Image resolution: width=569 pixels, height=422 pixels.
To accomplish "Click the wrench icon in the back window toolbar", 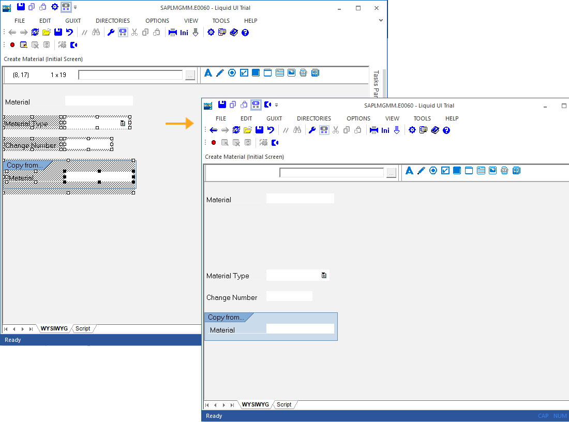I will [x=111, y=32].
